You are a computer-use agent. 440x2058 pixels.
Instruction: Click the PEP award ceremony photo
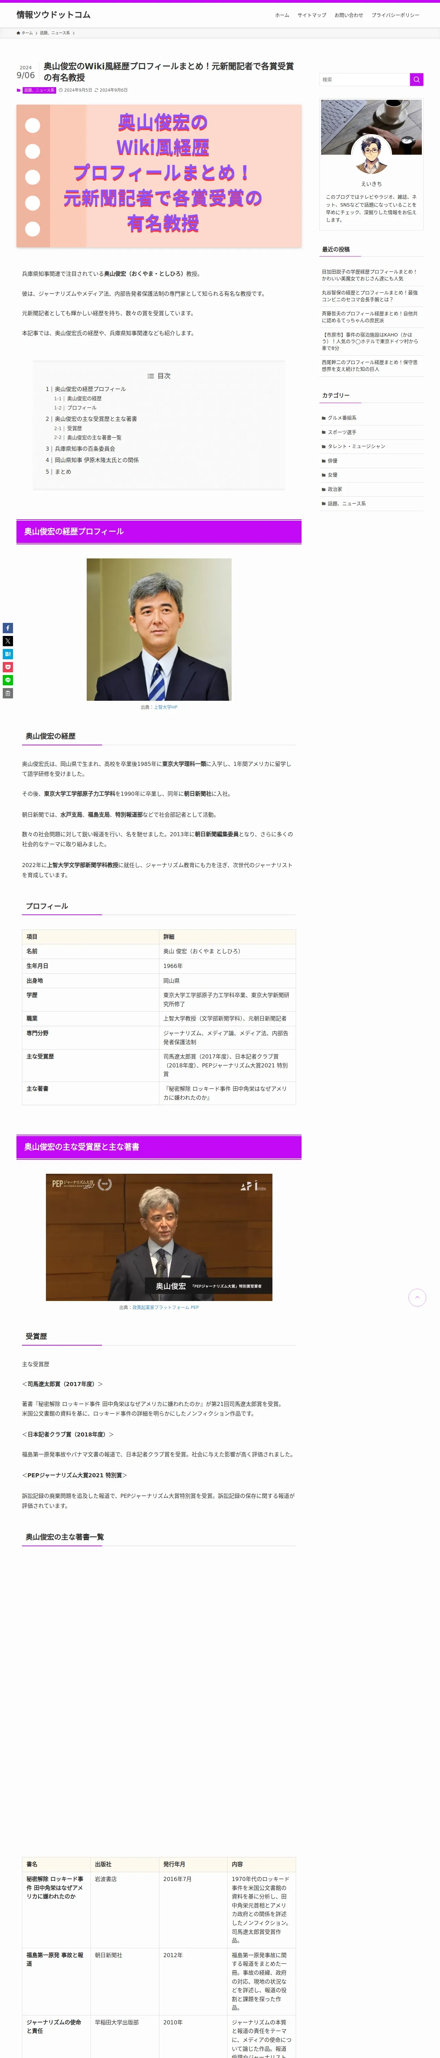click(159, 1237)
